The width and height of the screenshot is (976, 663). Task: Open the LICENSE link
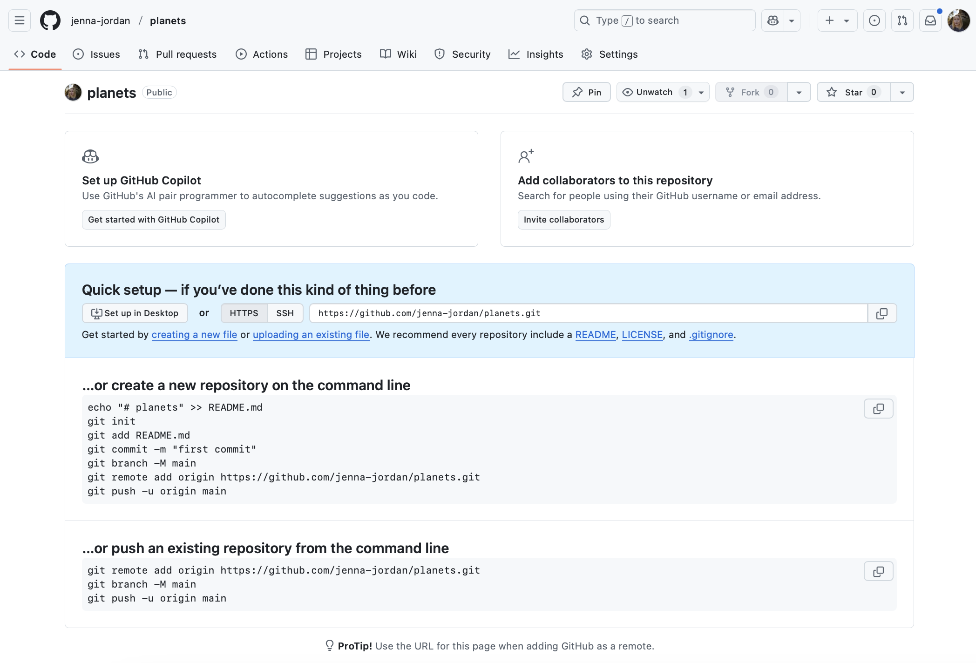(642, 335)
